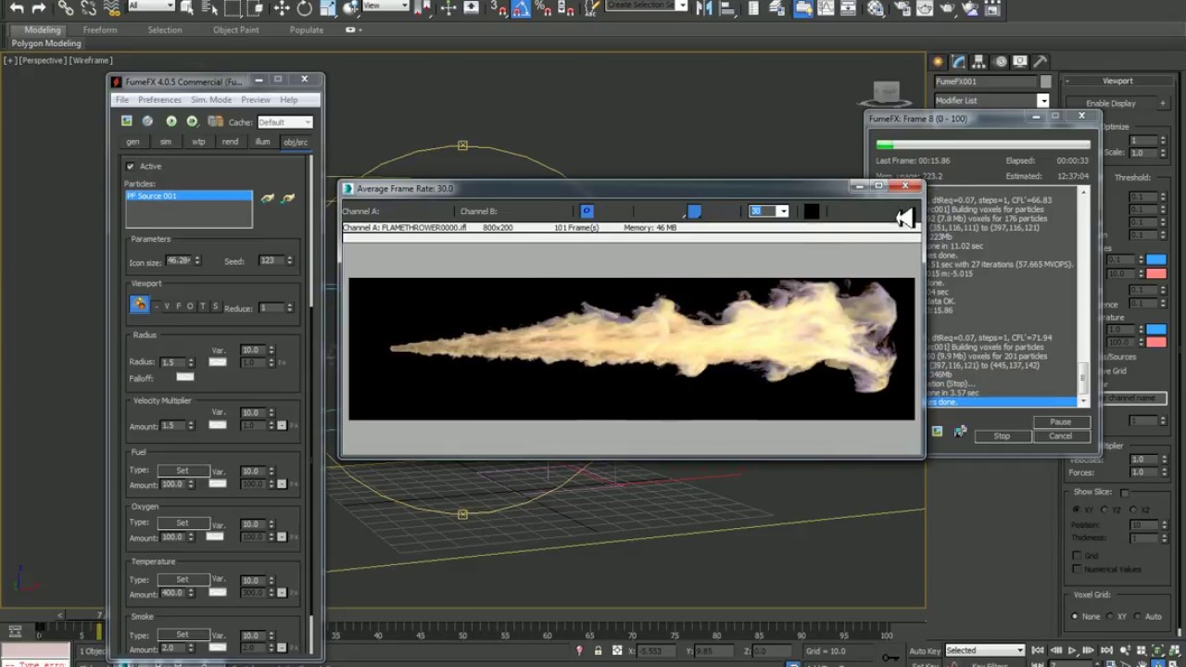The width and height of the screenshot is (1186, 667).
Task: Toggle the S viewport display letter button
Action: [x=215, y=307]
